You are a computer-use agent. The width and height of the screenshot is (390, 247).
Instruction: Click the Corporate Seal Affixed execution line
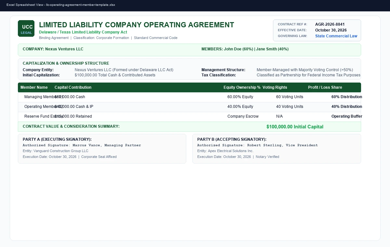click(x=70, y=157)
